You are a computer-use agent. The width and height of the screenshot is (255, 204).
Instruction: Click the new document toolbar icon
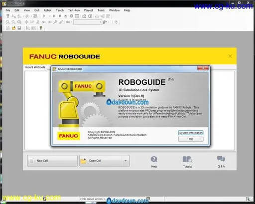coord(7,28)
